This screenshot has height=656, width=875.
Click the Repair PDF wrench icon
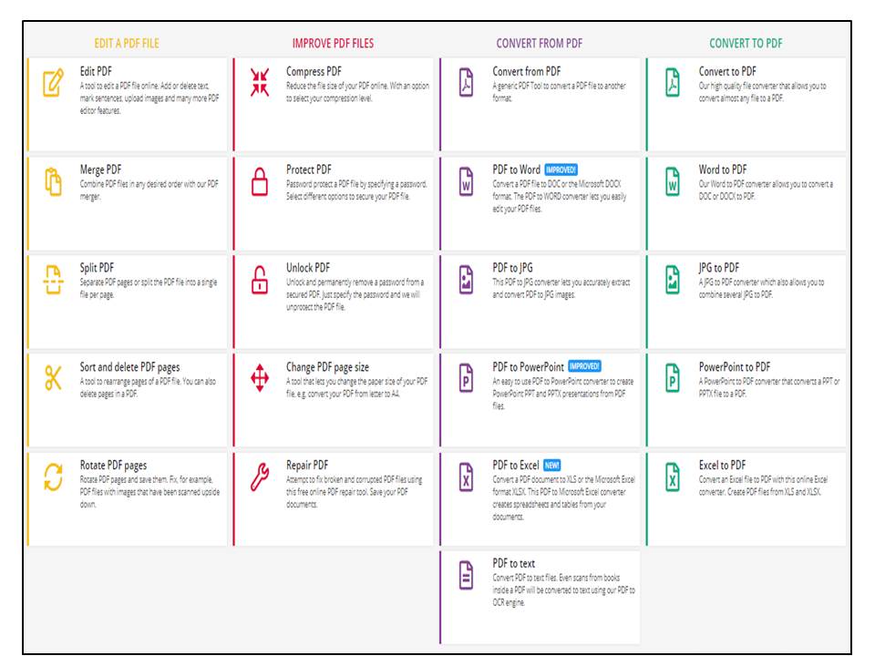(260, 477)
